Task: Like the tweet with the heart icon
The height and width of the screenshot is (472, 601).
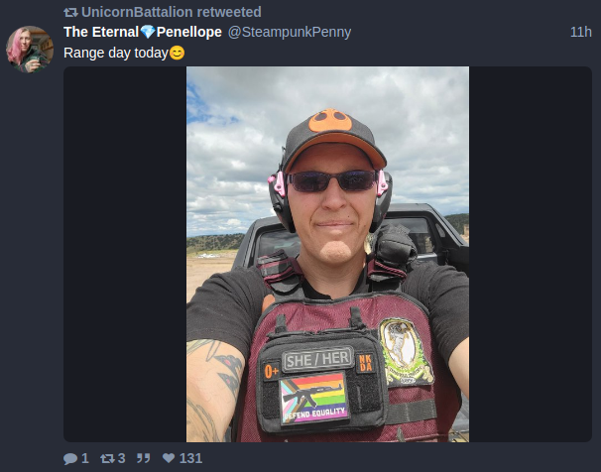Action: 169,458
